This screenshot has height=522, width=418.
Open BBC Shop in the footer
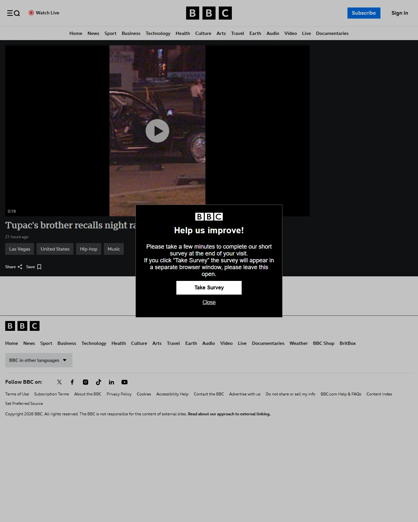(x=324, y=343)
